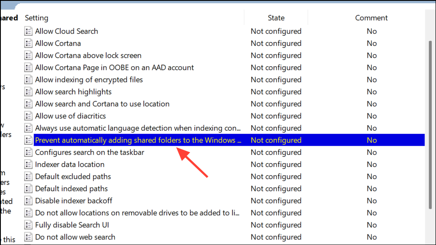Viewport: 436px width, 245px height.
Task: Sort policies by the State column header
Action: tap(276, 18)
